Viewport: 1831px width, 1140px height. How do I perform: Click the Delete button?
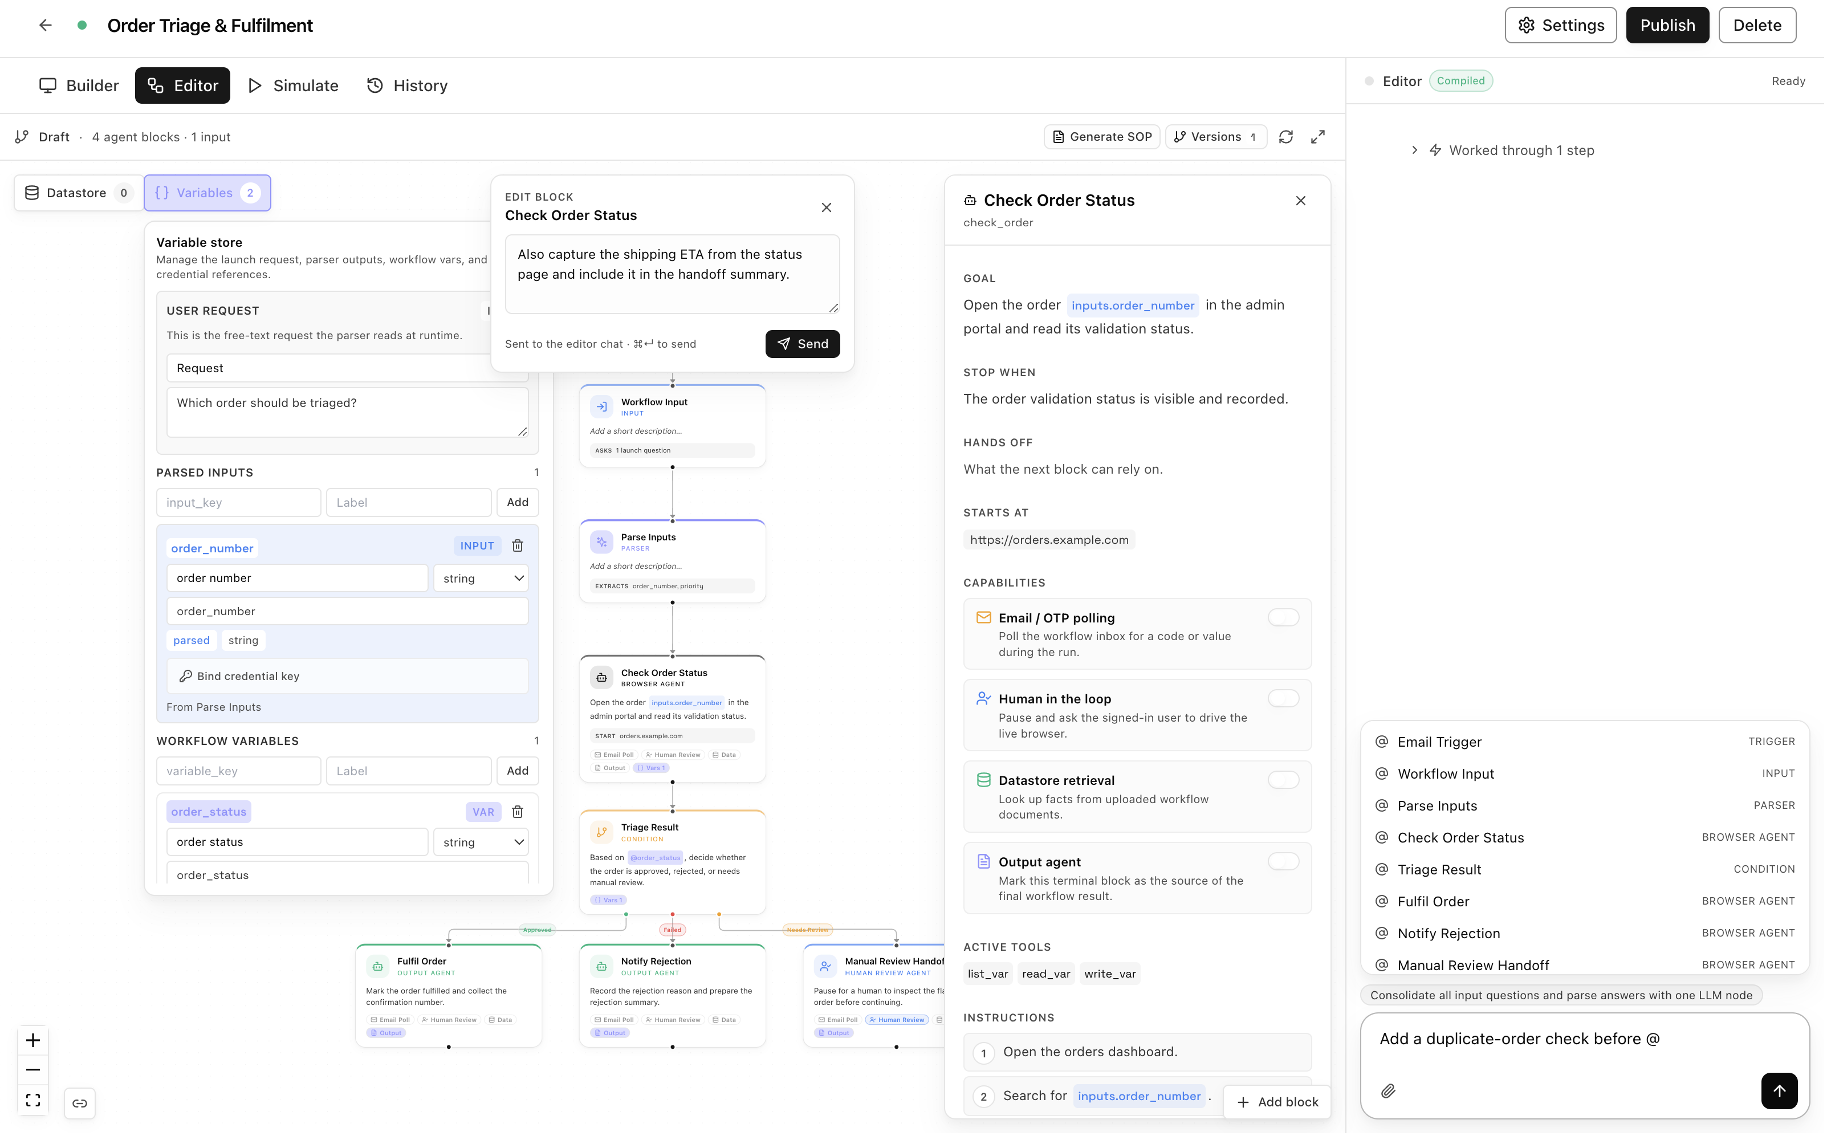pos(1763,25)
